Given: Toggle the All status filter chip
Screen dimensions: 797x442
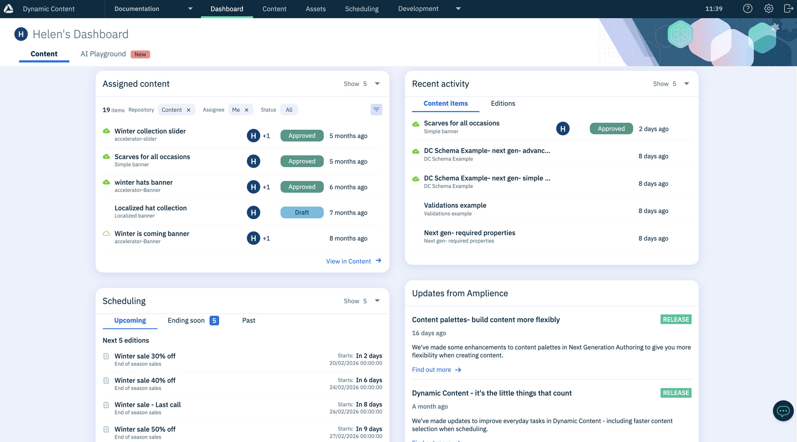Looking at the screenshot, I should coord(289,109).
